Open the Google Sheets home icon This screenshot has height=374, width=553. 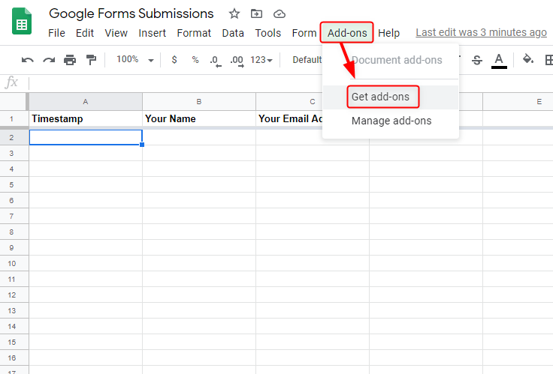[22, 21]
